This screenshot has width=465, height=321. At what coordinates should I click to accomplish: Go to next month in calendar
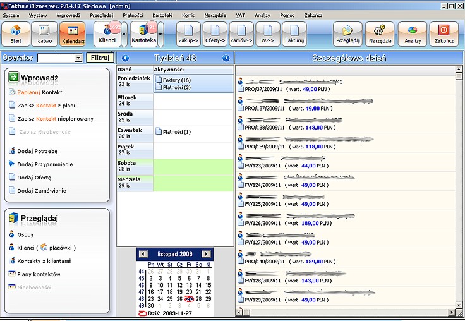coord(208,253)
